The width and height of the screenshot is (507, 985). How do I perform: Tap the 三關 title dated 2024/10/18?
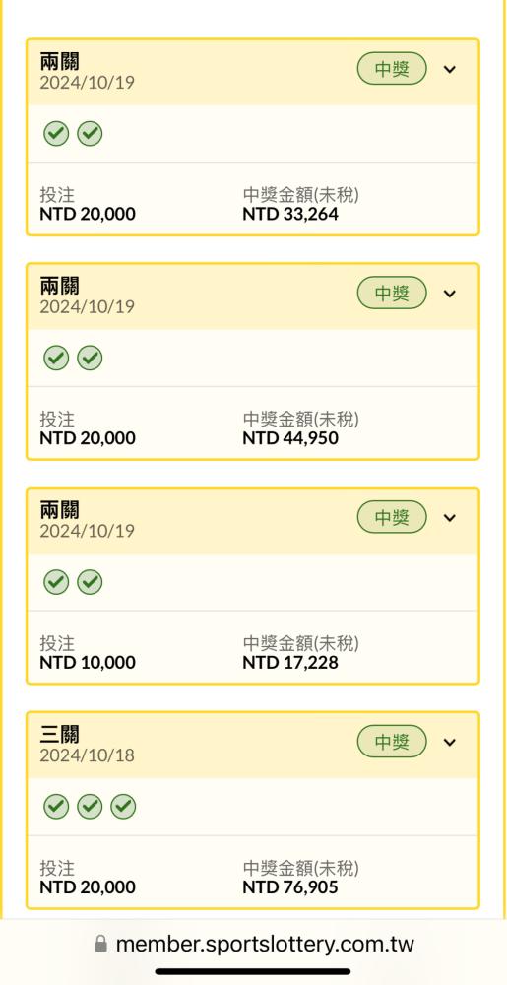click(x=60, y=734)
